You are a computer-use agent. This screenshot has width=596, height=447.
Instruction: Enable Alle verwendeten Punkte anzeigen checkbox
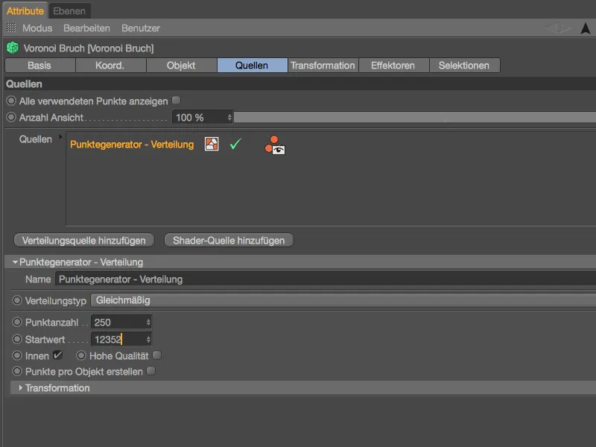pyautogui.click(x=177, y=100)
